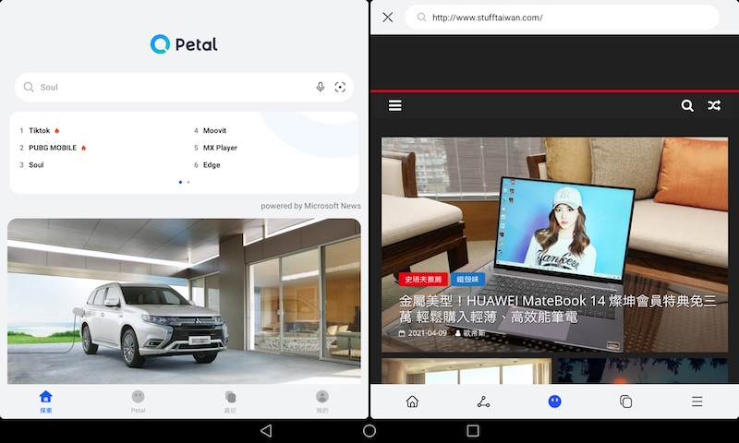
Task: Open the dark blue article thumbnail
Action: click(x=643, y=371)
